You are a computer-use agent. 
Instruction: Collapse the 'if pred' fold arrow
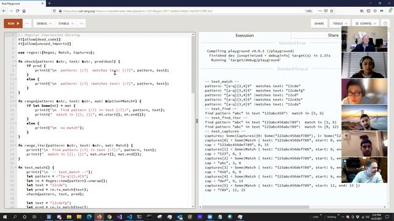pyautogui.click(x=16, y=66)
